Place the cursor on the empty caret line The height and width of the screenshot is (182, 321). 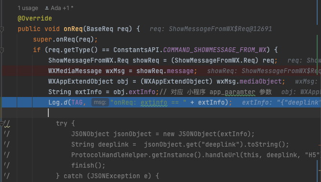click(161, 113)
